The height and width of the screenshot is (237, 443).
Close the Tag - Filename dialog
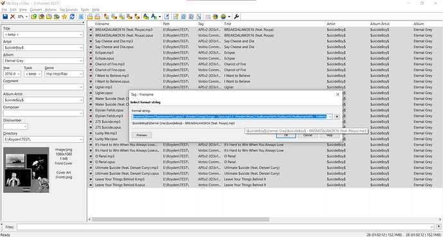point(338,94)
